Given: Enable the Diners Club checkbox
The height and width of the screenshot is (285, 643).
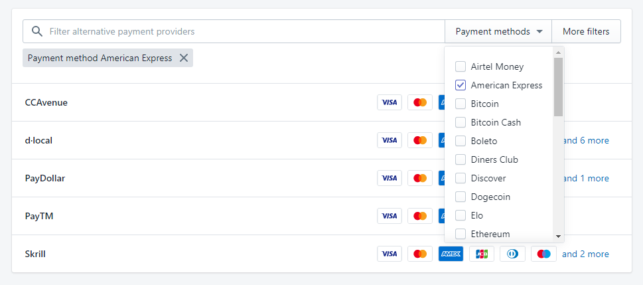Looking at the screenshot, I should pos(461,159).
